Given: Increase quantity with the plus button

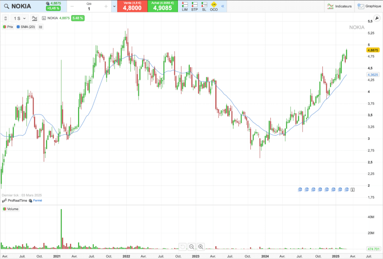Looking at the screenshot, I should (106, 6).
